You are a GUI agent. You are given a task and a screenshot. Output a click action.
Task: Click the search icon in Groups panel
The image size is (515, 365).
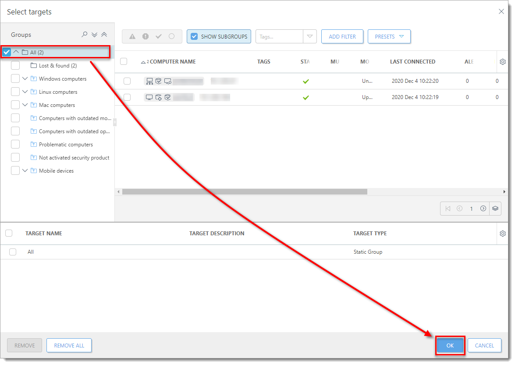click(85, 35)
